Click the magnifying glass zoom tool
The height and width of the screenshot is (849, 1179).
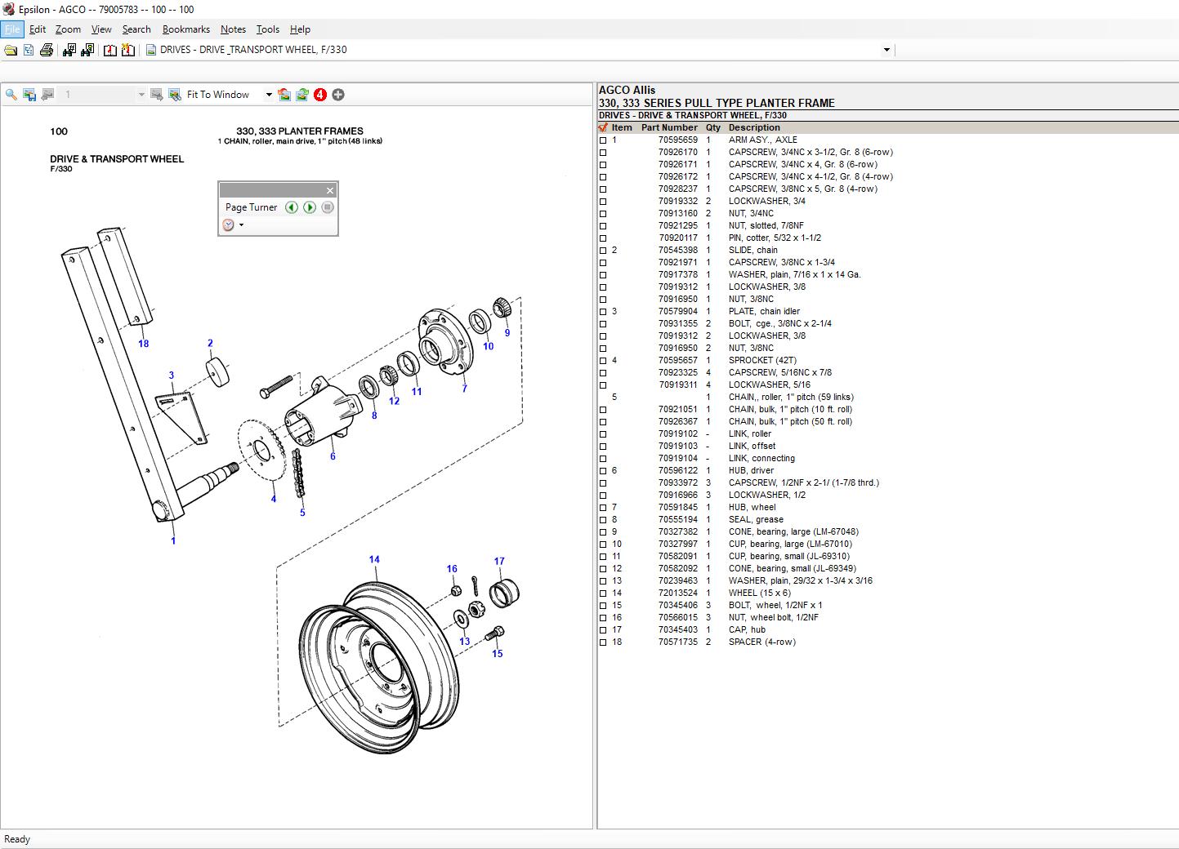11,95
